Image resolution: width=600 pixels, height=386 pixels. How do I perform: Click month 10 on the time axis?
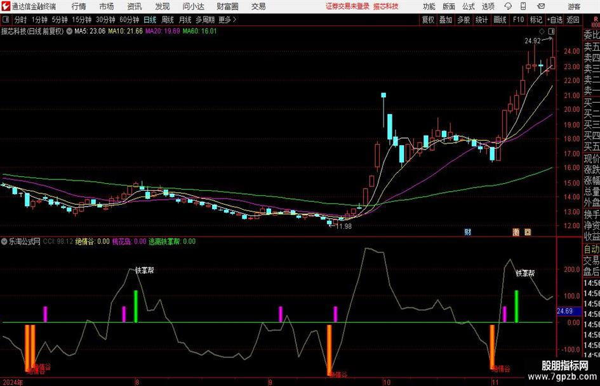click(387, 382)
